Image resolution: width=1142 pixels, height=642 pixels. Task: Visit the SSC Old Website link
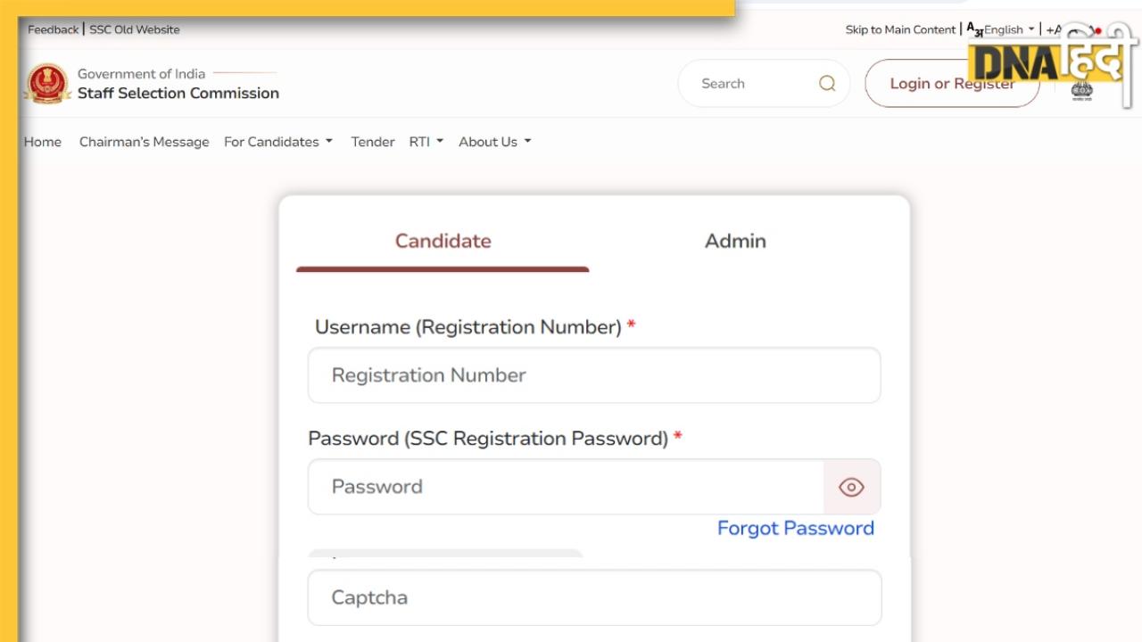click(x=135, y=29)
